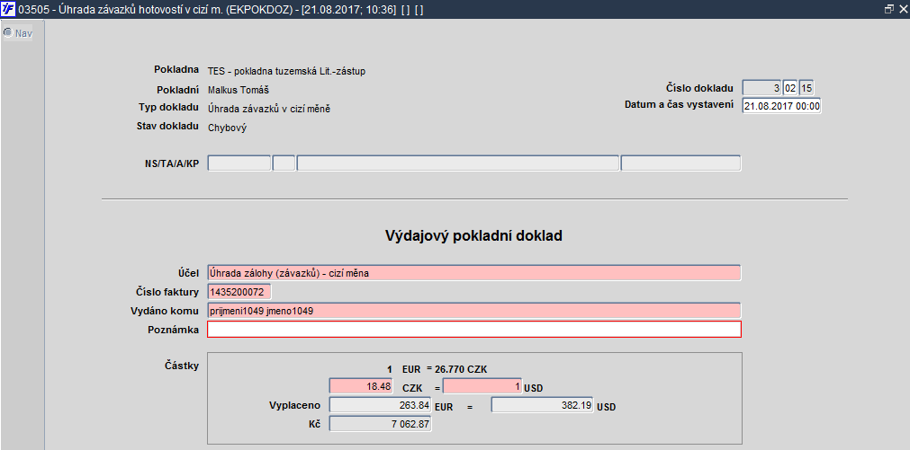Click the narrow second NS/TA/A/KP field

tap(284, 163)
